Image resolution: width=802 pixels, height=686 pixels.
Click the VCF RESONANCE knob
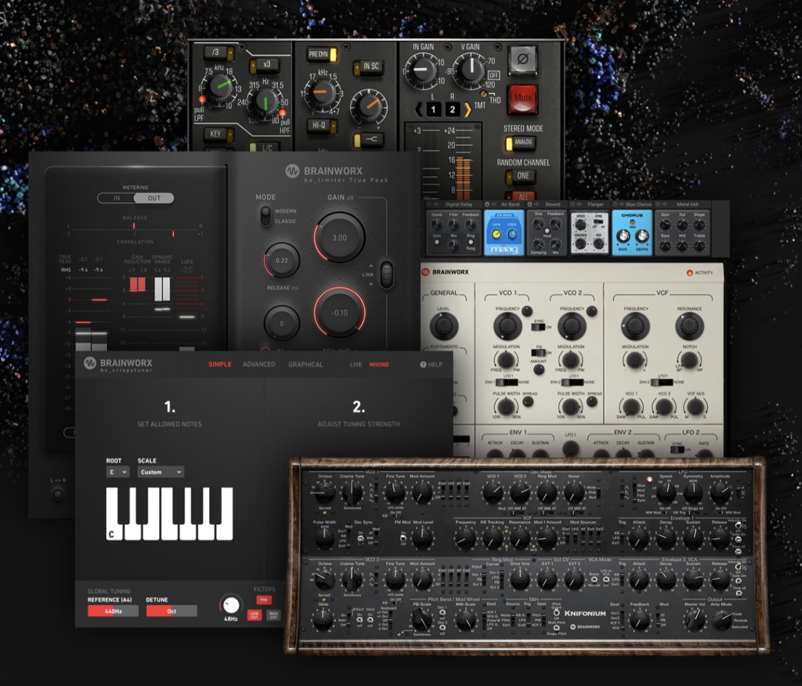pyautogui.click(x=689, y=327)
